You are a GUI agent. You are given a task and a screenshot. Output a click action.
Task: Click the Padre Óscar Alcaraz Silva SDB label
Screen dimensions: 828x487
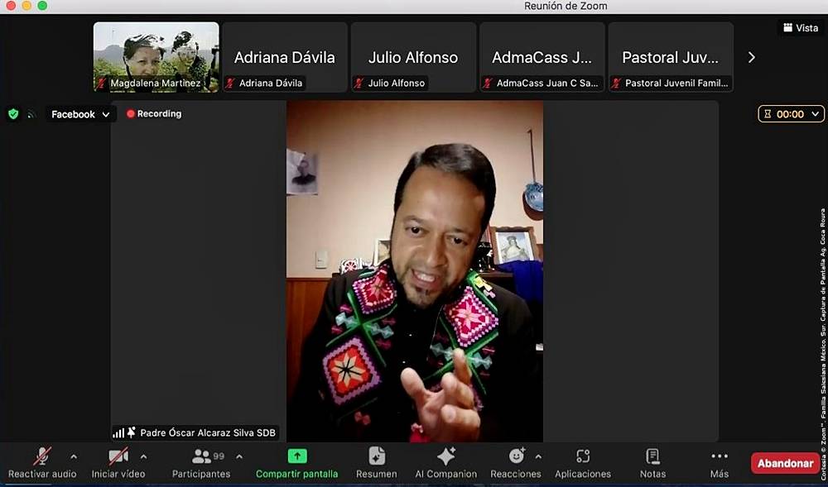[x=208, y=432]
